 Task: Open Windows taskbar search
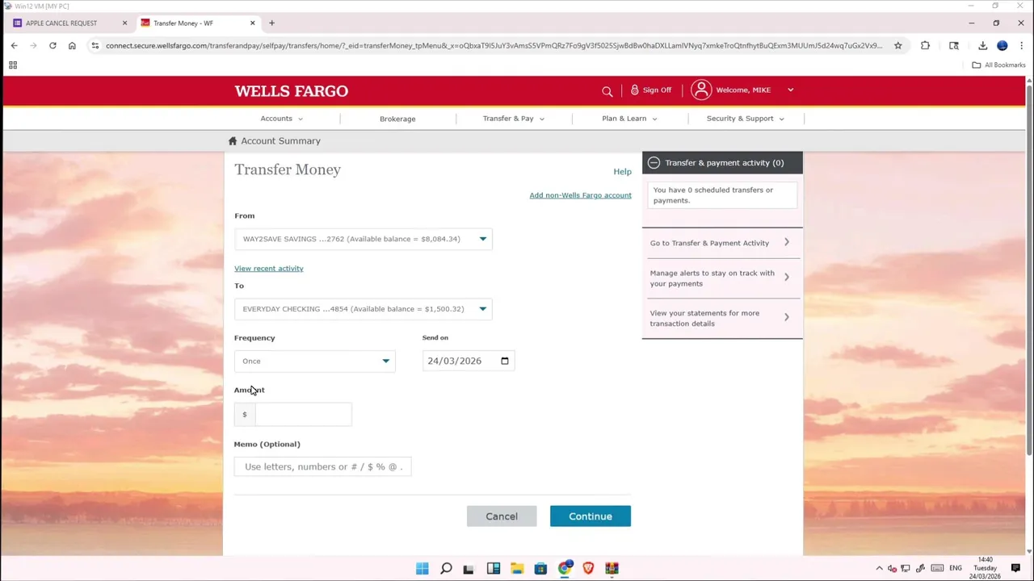click(x=446, y=569)
